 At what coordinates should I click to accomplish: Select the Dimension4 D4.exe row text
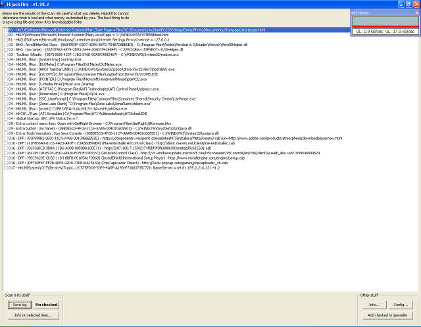(x=56, y=94)
